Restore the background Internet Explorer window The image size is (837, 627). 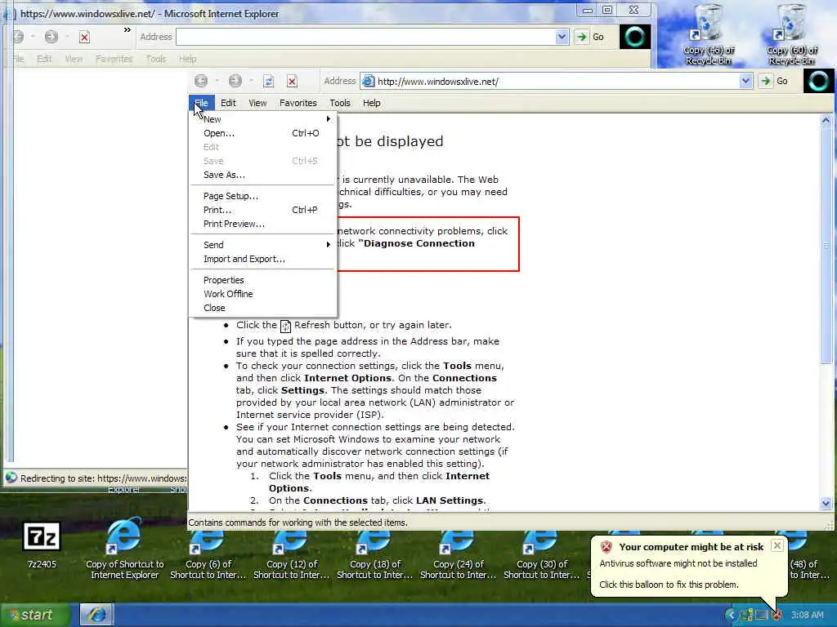click(x=607, y=10)
